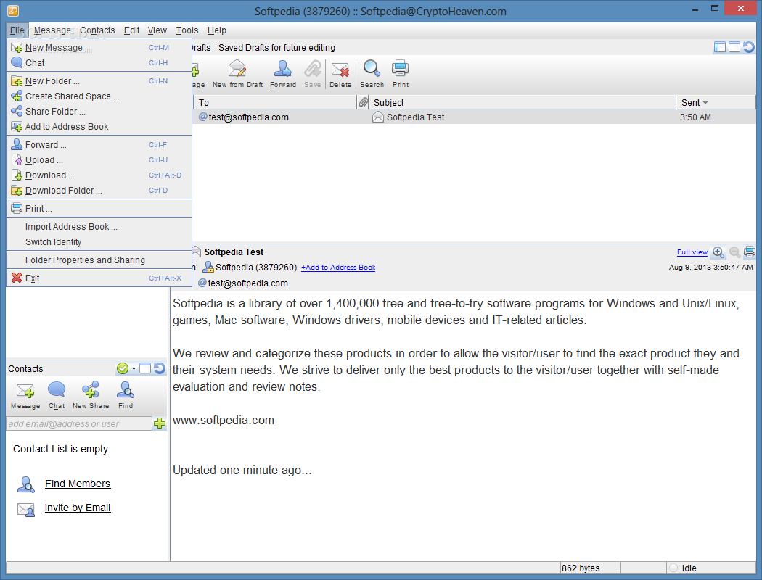Choose Switch Identity menu entry
Screen dimensions: 762x580
point(99,241)
